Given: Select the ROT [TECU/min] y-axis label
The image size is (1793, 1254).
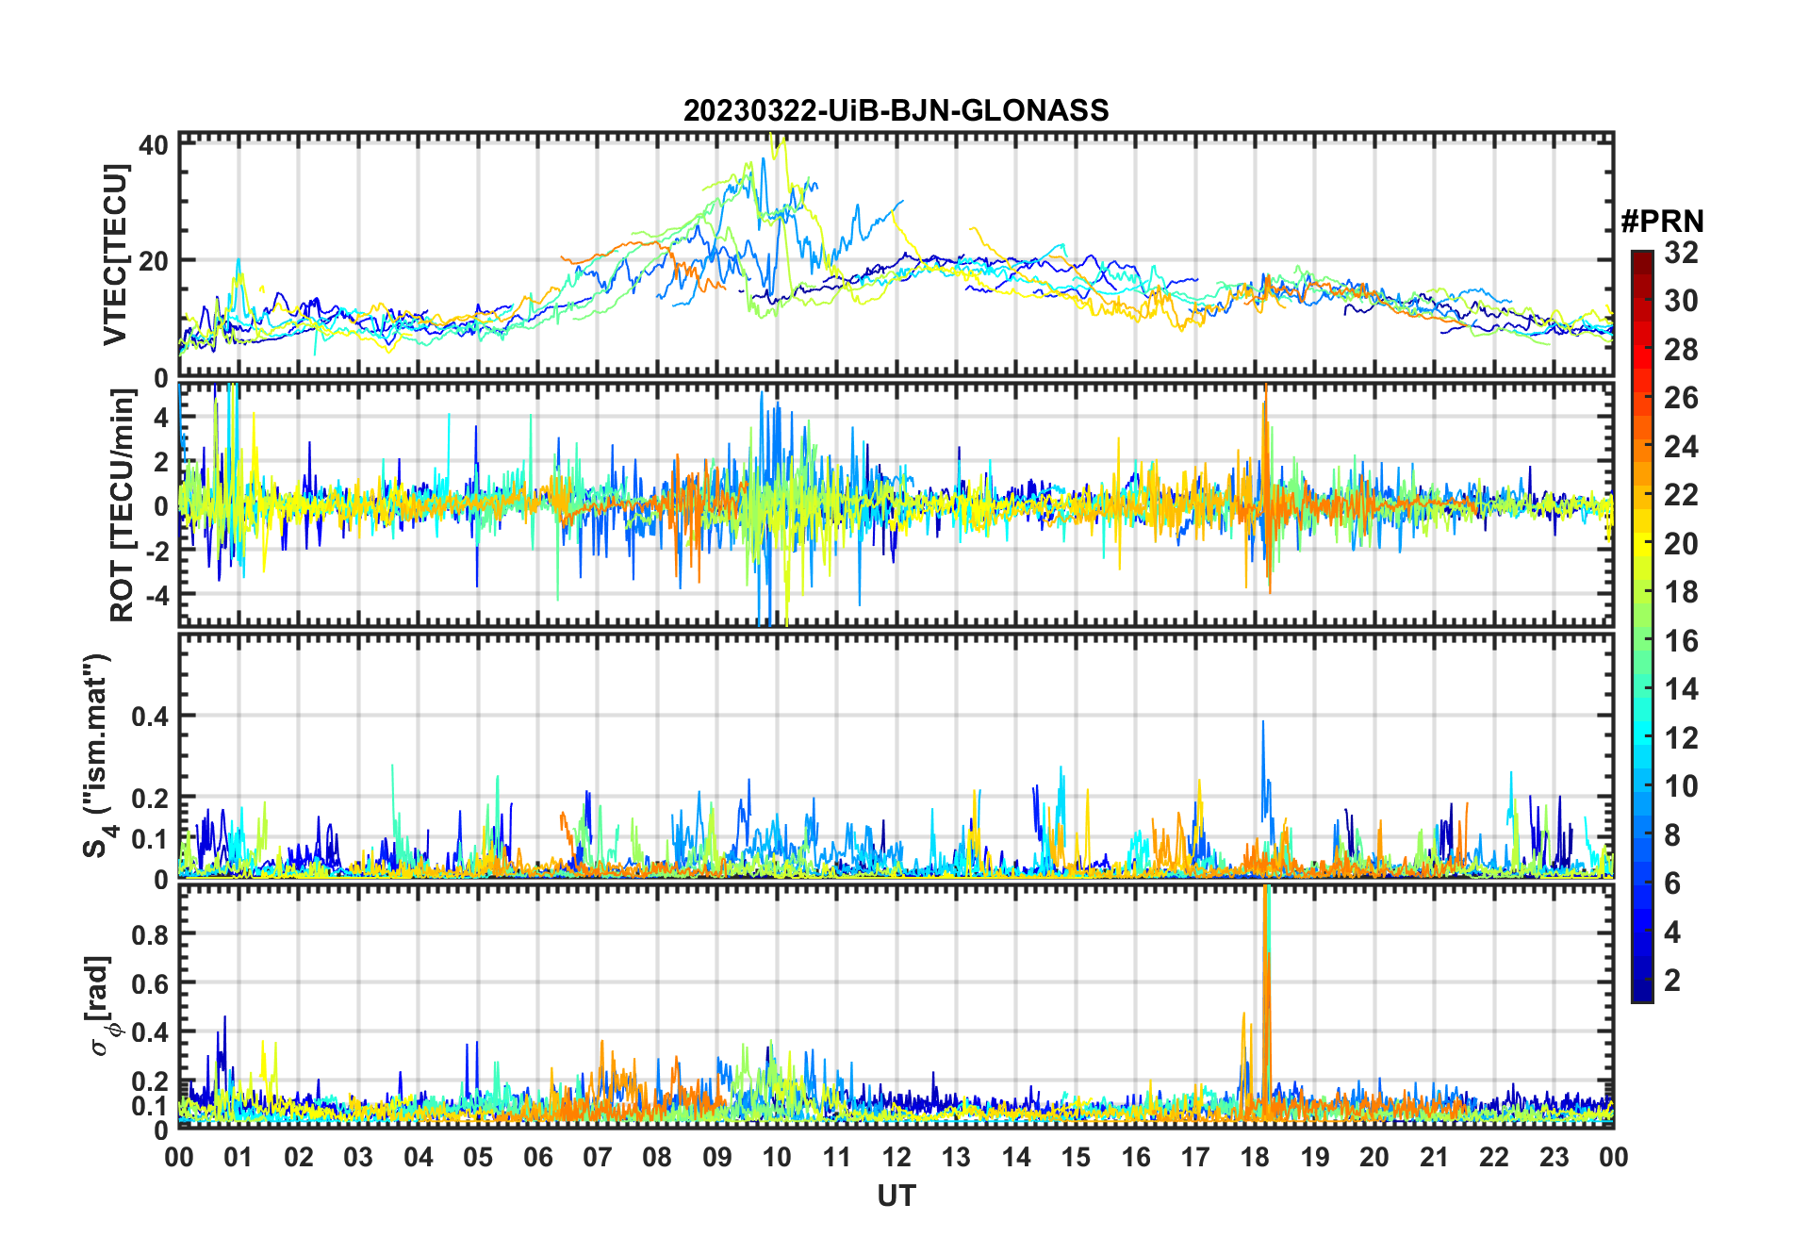Looking at the screenshot, I should click(123, 505).
